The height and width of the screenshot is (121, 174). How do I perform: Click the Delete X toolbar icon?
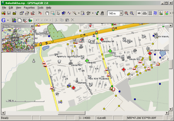(x=73, y=20)
